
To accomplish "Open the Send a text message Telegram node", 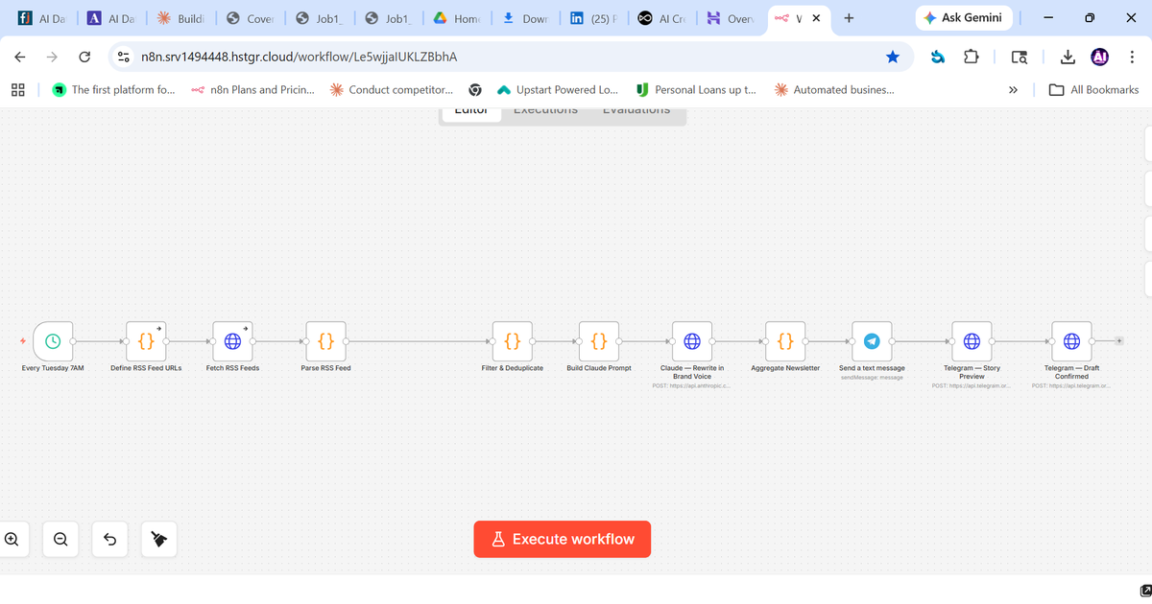I will [x=872, y=340].
